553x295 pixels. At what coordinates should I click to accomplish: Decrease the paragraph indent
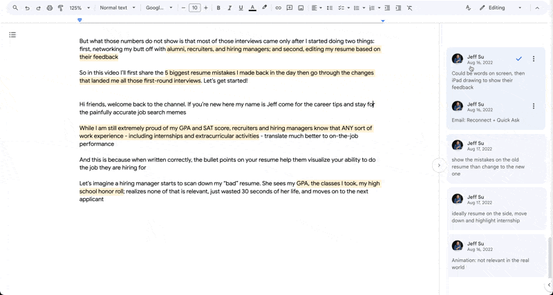[x=387, y=8]
